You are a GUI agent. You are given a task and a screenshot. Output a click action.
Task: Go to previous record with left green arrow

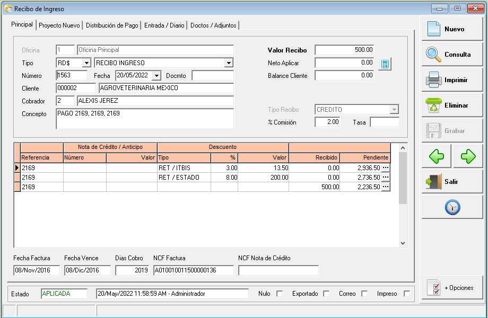(x=437, y=156)
